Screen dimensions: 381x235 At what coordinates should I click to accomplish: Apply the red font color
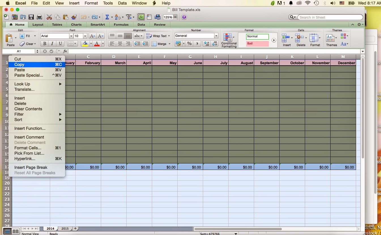(97, 44)
